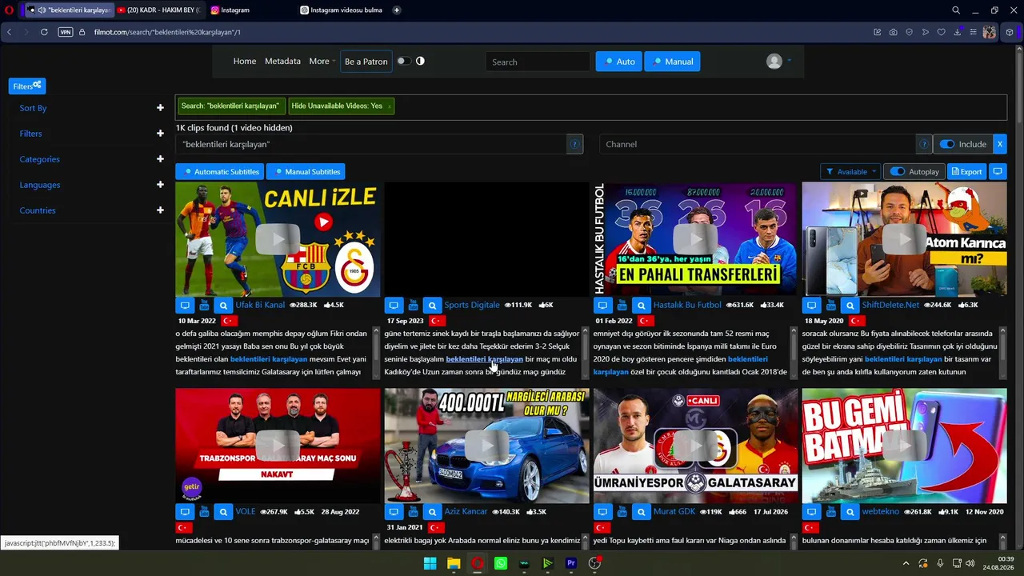Click the magnifier icon beside ShiftDelete.Net
The height and width of the screenshot is (576, 1024).
(x=850, y=305)
